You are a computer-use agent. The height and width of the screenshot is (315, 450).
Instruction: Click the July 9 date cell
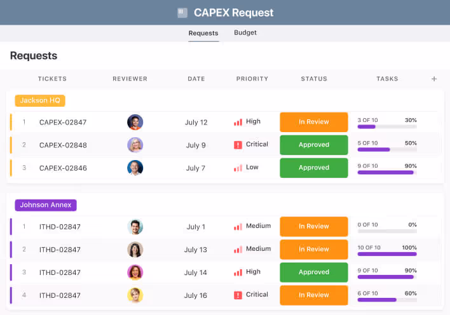click(196, 145)
